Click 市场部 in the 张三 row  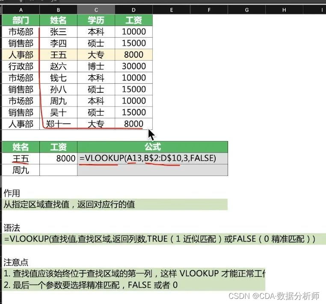coord(21,32)
